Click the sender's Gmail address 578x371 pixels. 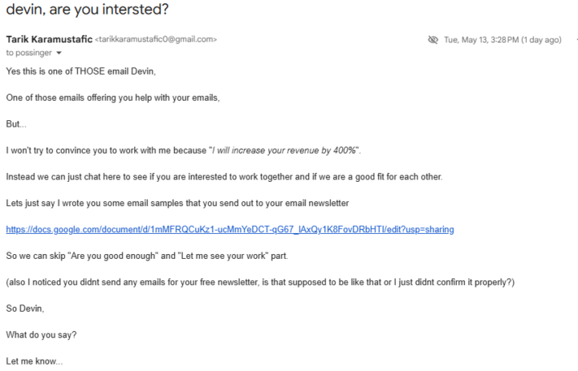coord(156,39)
